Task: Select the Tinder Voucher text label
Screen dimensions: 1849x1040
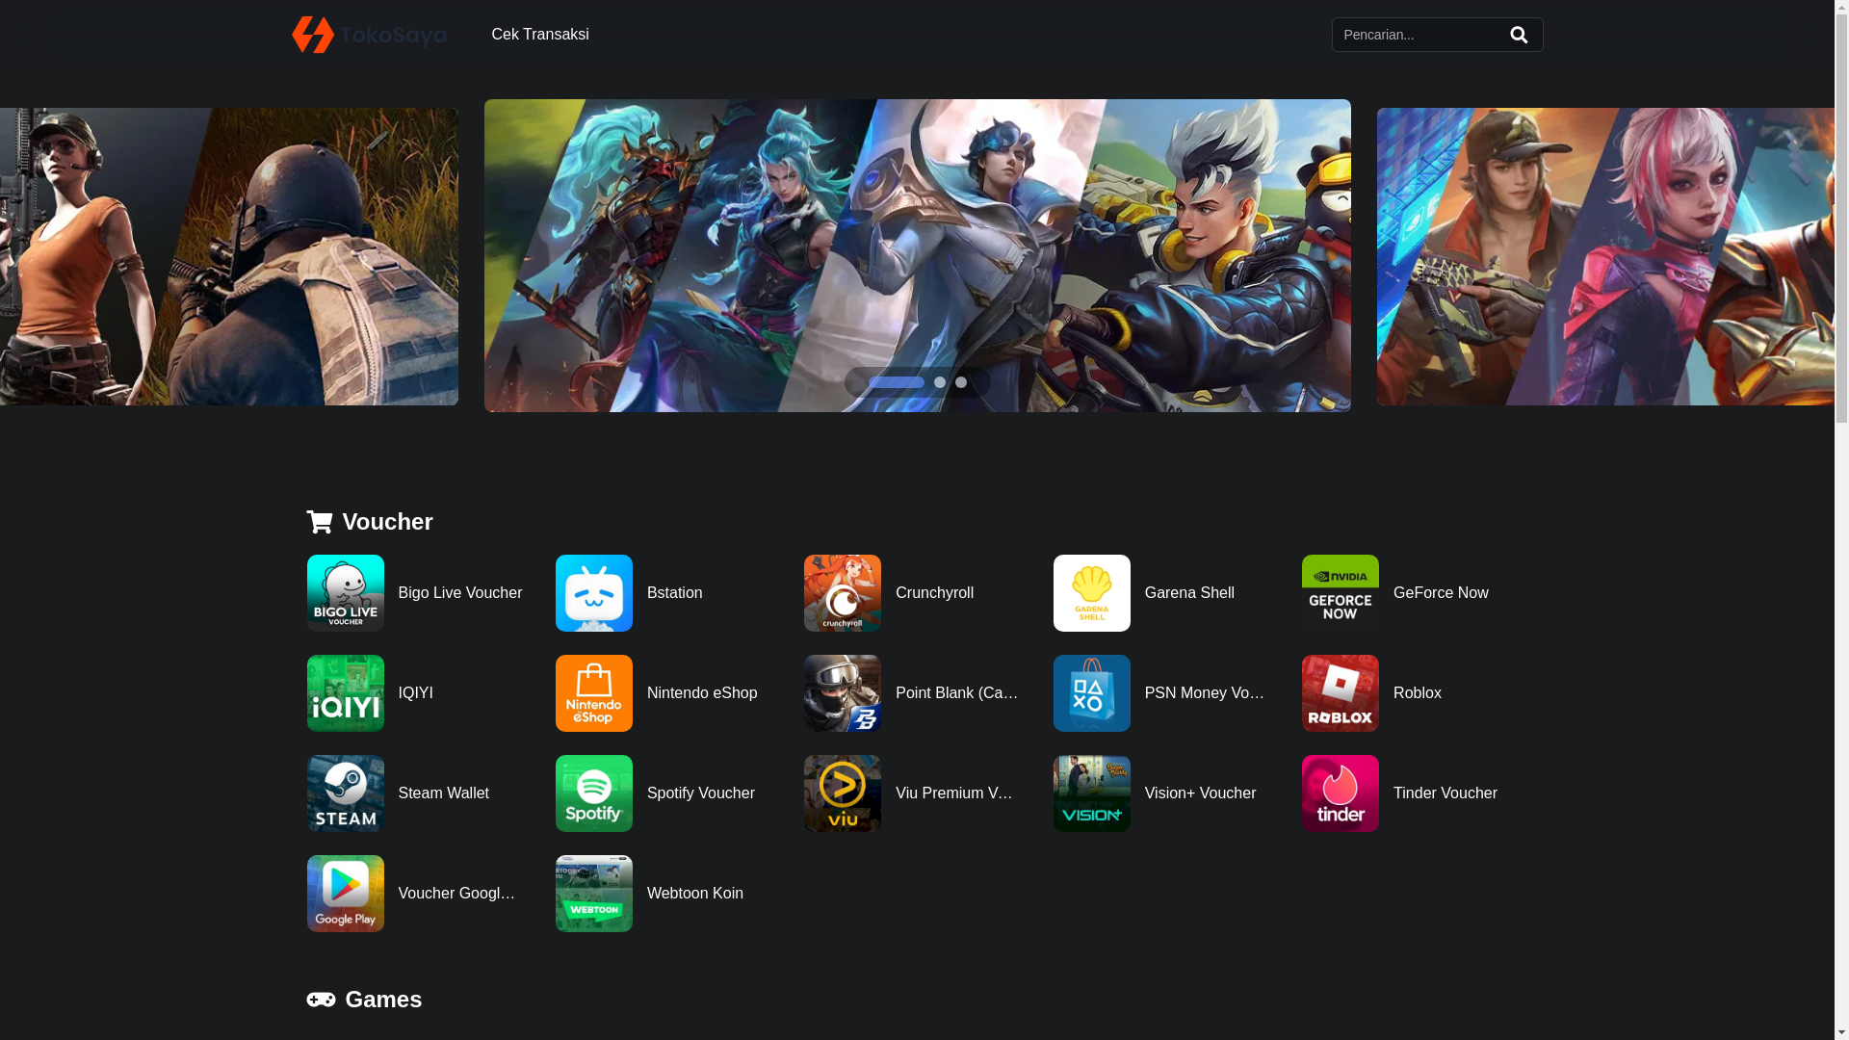Action: tap(1445, 793)
